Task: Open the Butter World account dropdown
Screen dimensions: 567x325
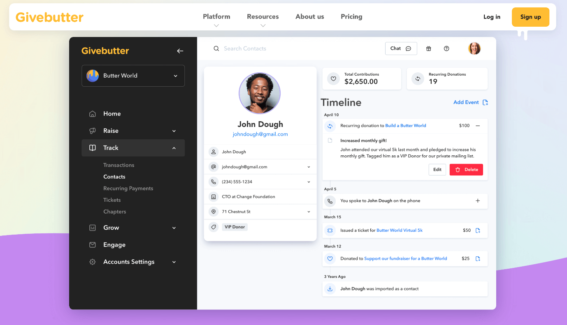Action: pos(133,76)
